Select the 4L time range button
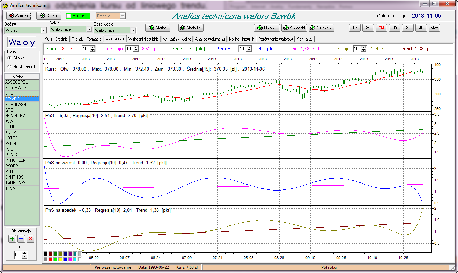458x273 pixels. 421,28
